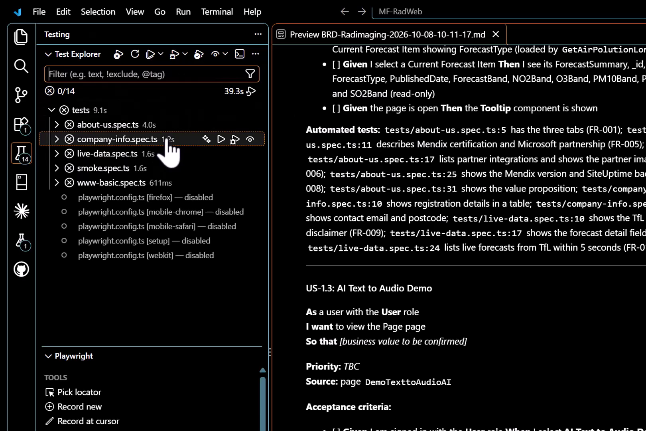Open dropdown arrow next to Run Tests button
This screenshot has height=431, width=646.
pyautogui.click(x=160, y=54)
